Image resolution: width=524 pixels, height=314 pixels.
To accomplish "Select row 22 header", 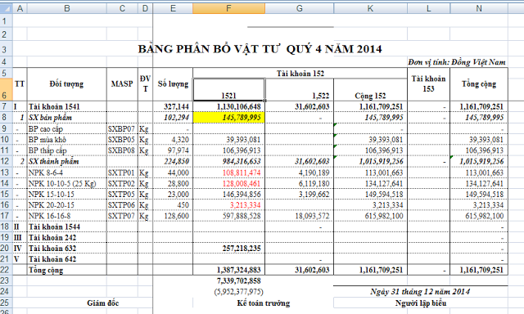I will pyautogui.click(x=6, y=270).
